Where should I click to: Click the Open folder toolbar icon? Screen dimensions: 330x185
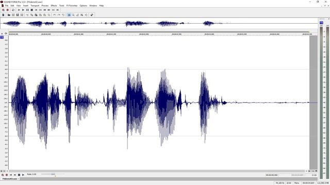9,15
